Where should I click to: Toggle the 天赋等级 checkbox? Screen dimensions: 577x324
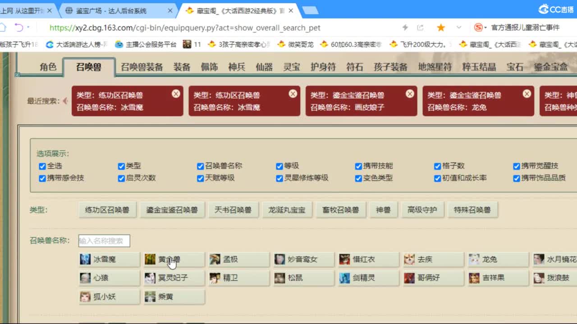click(200, 178)
